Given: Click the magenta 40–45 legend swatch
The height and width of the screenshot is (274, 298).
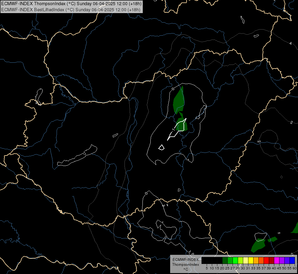Looking at the screenshot, I should coord(277,260).
